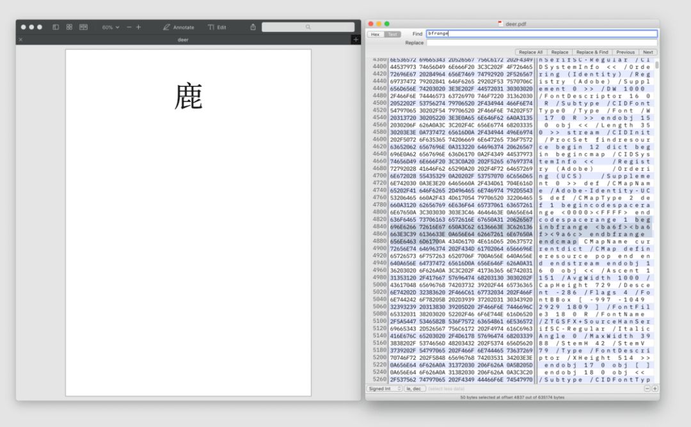Click the Share icon in the PDF viewer
The width and height of the screenshot is (691, 427).
click(x=253, y=27)
